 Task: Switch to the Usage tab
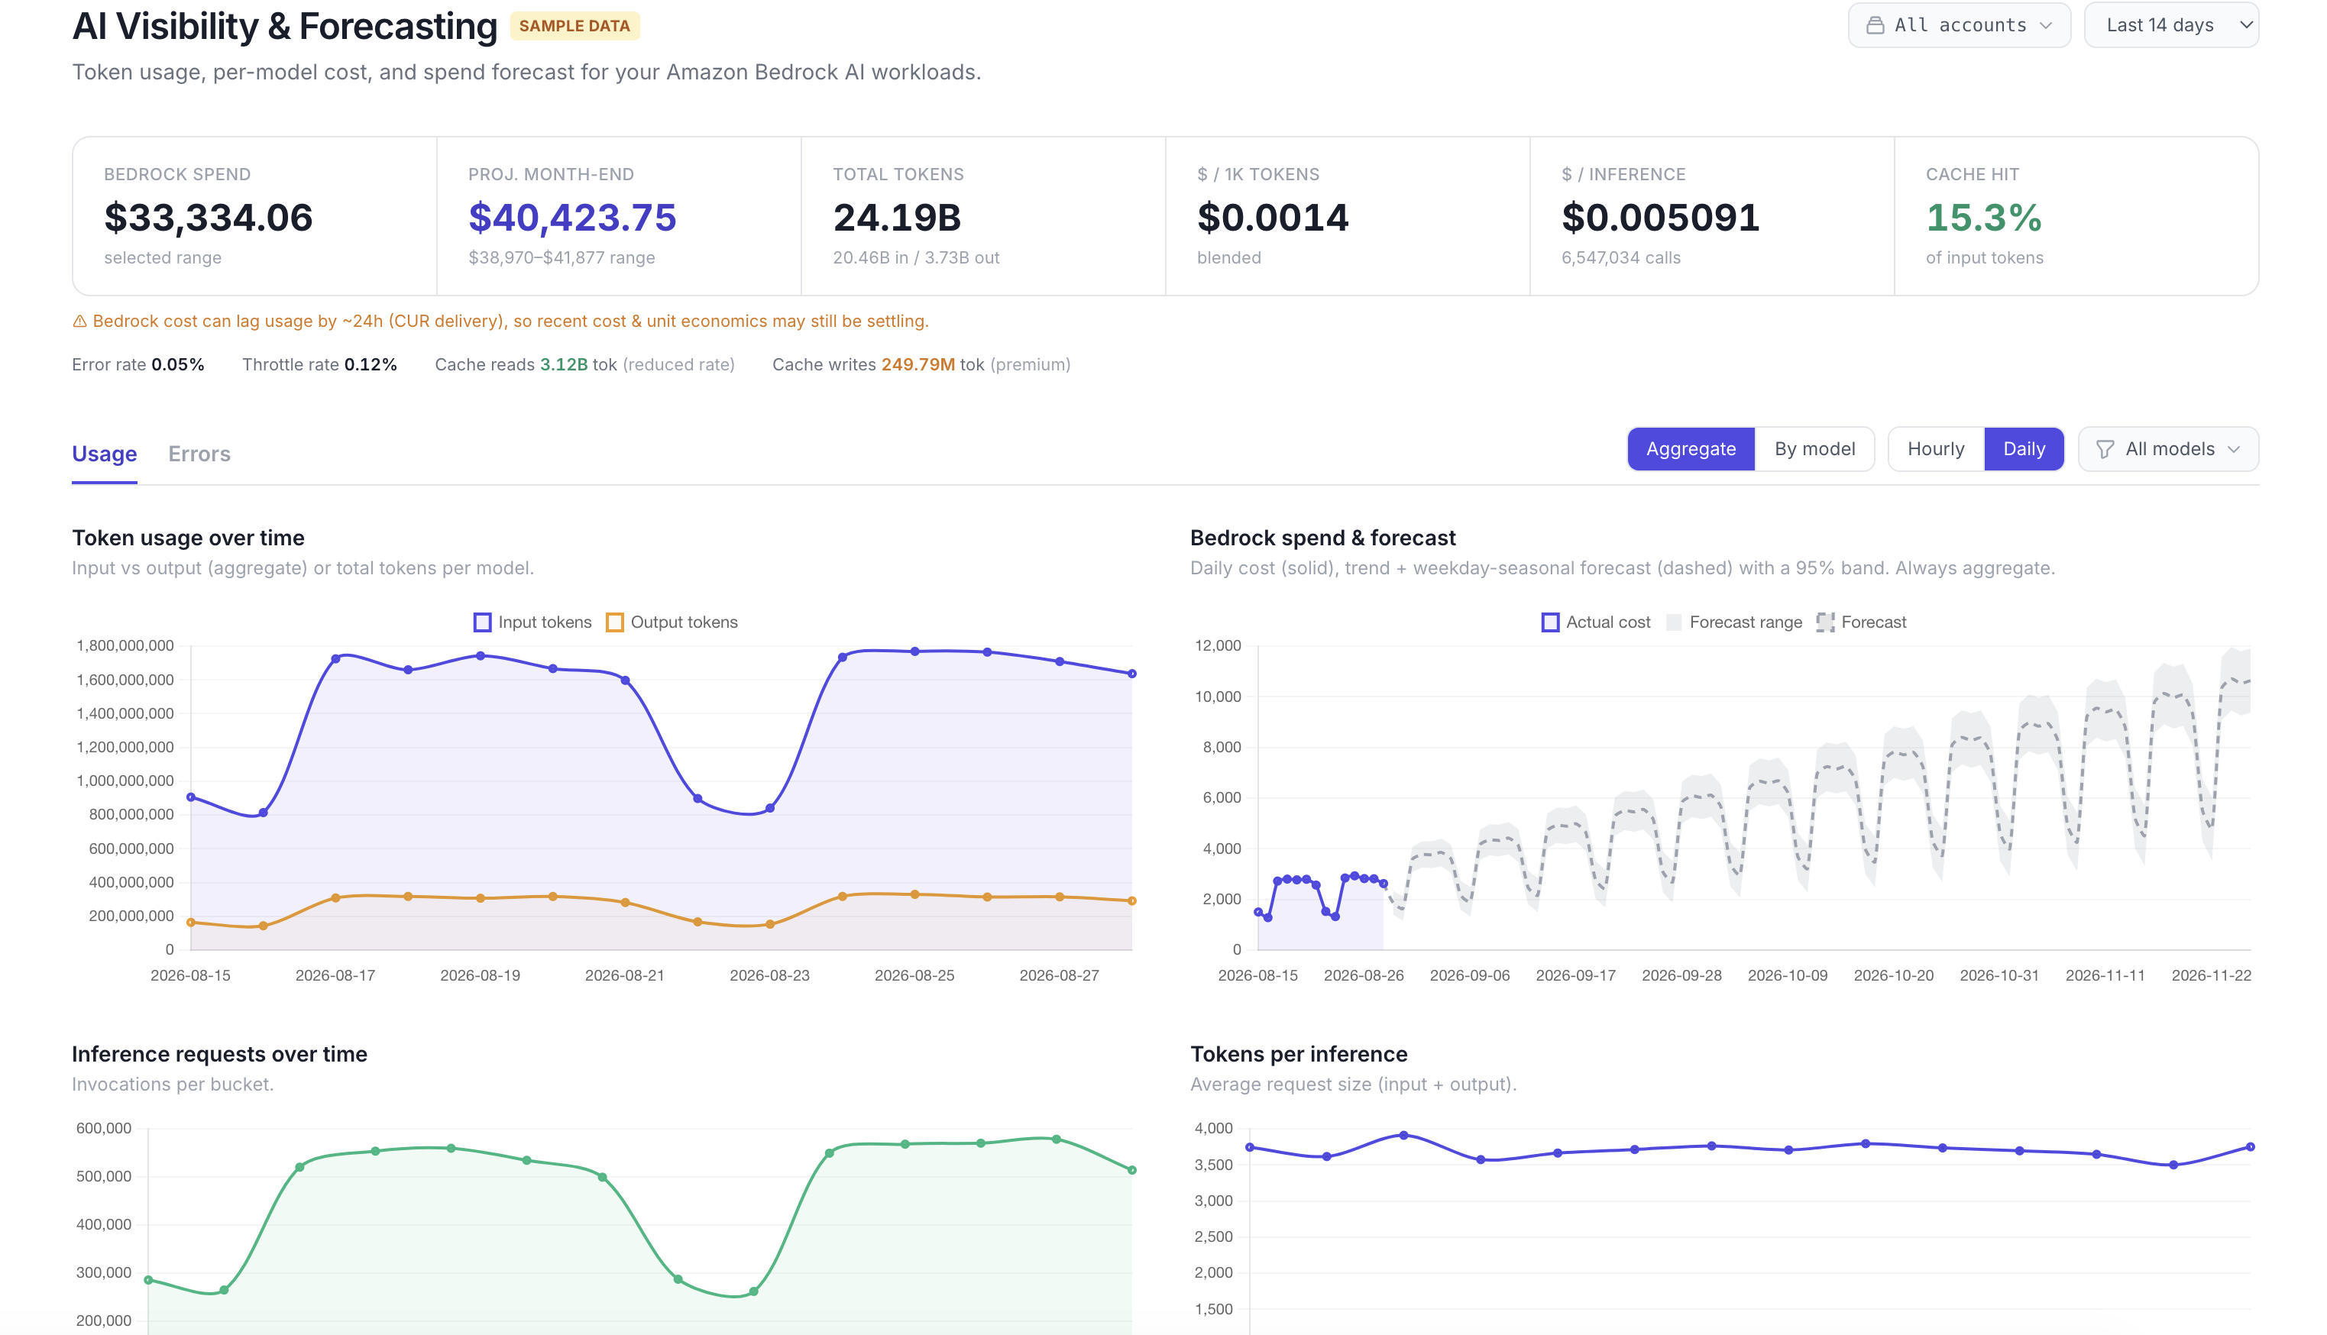click(x=105, y=454)
